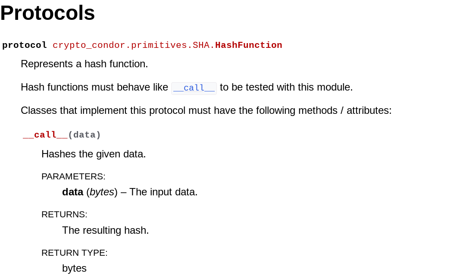The height and width of the screenshot is (276, 476).
Task: Click the 'Classes that implement this protocol' sentence
Action: pos(206,110)
